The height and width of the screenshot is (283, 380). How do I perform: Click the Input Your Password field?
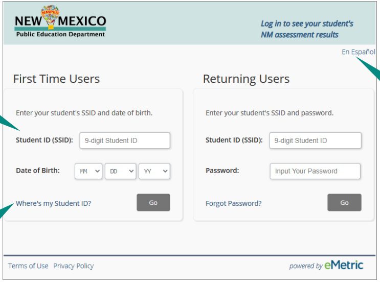[x=315, y=171]
